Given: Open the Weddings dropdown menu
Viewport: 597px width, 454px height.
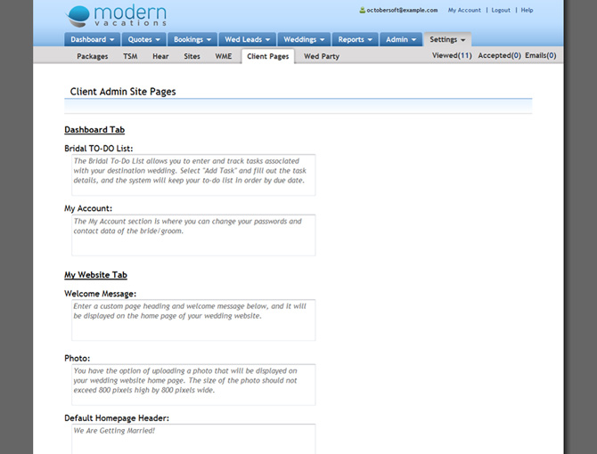Looking at the screenshot, I should pos(304,39).
